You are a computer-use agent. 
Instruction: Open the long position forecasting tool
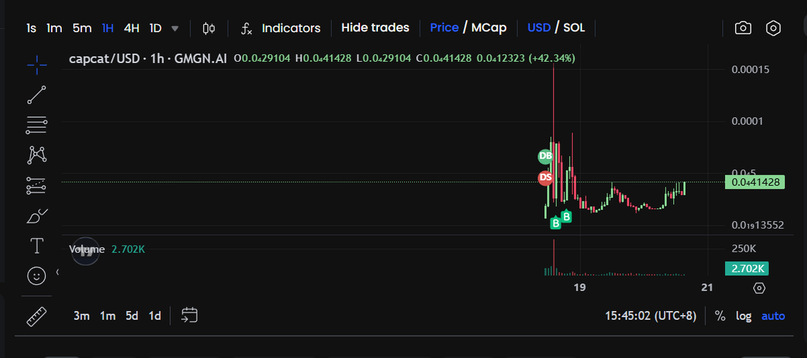37,185
